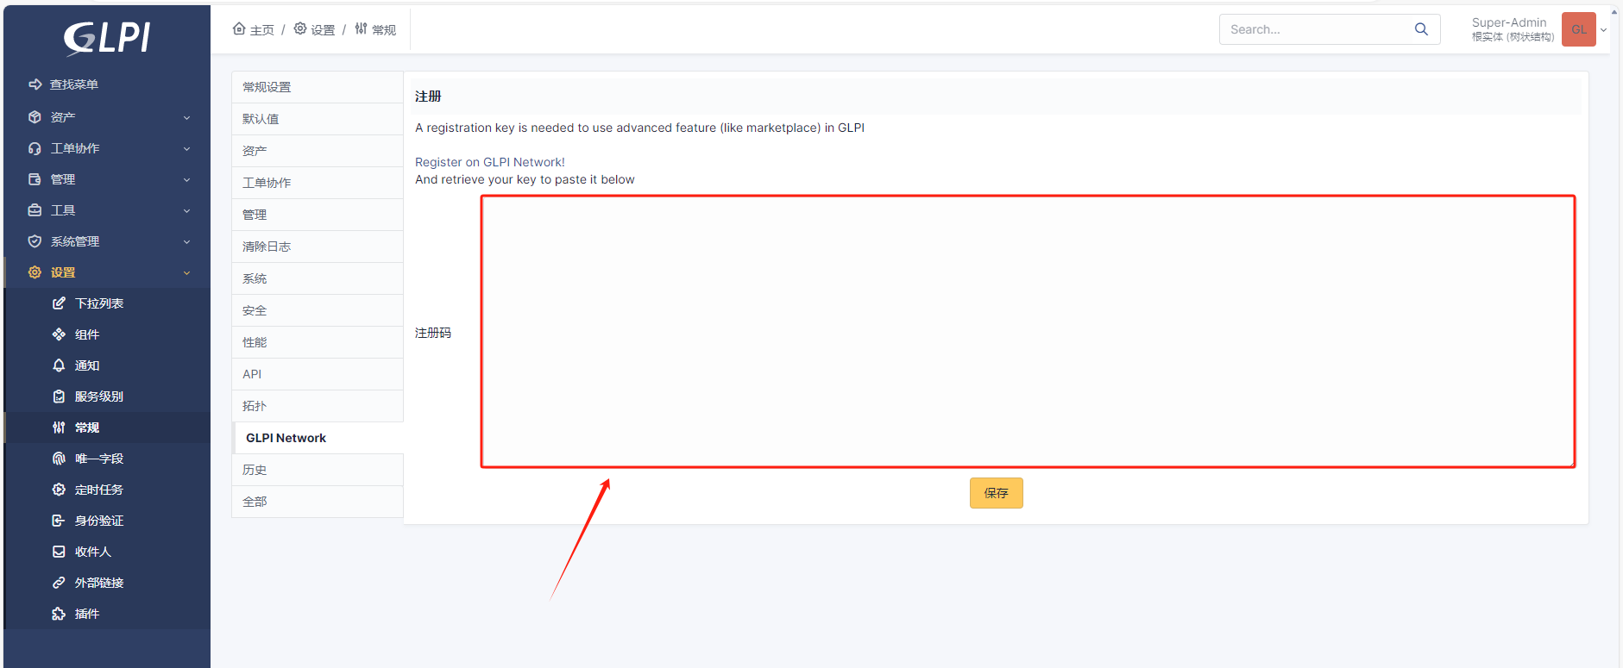Switch to the 资产 settings tab
This screenshot has width=1623, height=668.
coord(318,151)
